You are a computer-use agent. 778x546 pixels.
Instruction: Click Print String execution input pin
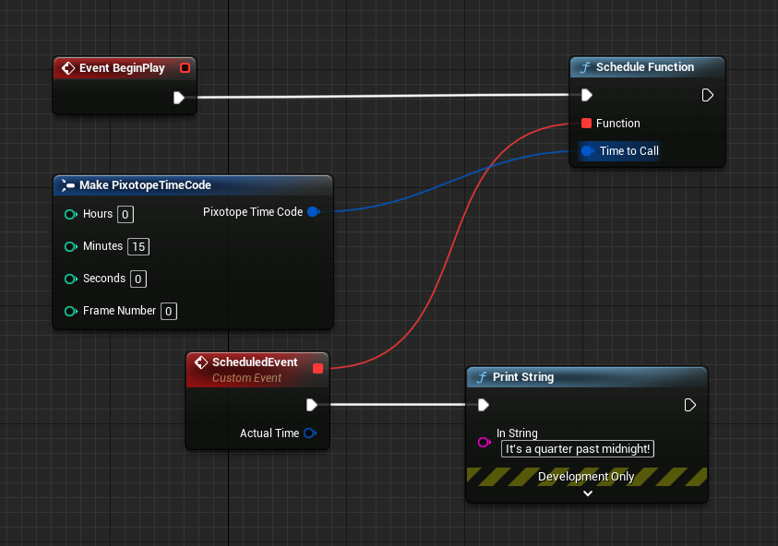tap(483, 405)
